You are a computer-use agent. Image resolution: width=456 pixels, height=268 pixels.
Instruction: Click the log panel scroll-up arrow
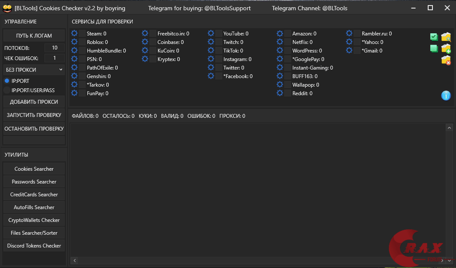coord(449,128)
